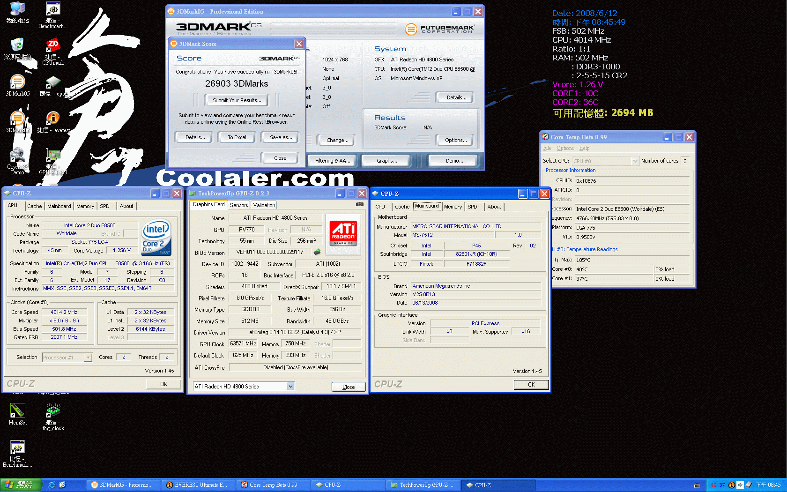Click OK in CPU-Z processor window
This screenshot has height=492, width=787.
(163, 384)
